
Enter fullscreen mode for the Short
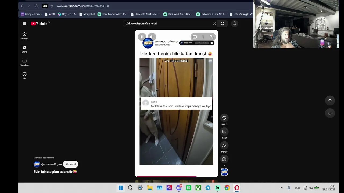212,37
